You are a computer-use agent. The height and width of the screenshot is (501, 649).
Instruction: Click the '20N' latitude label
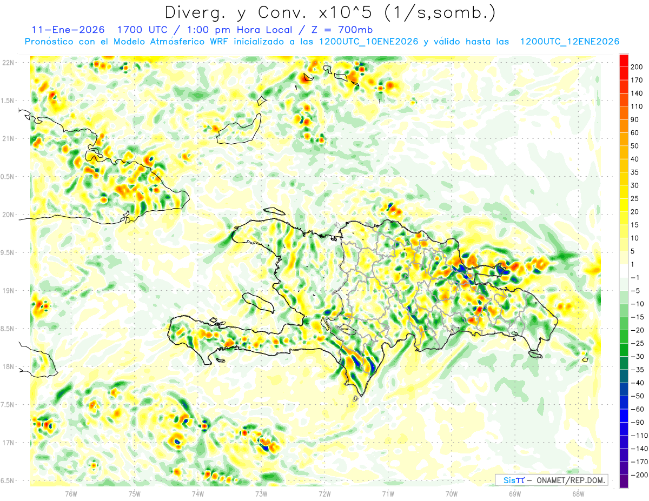pos(8,215)
